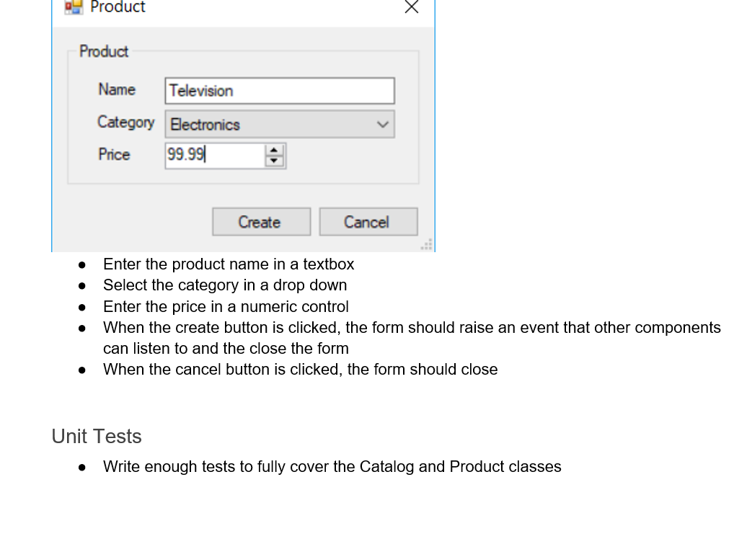
Task: Increase price with the up spinner arrow
Action: pyautogui.click(x=274, y=150)
